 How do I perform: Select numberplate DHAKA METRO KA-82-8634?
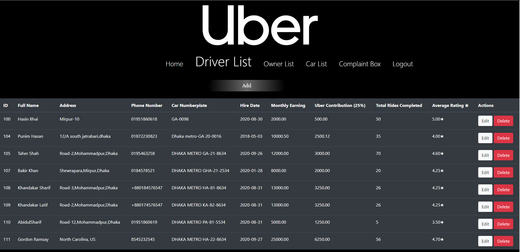[198, 205]
